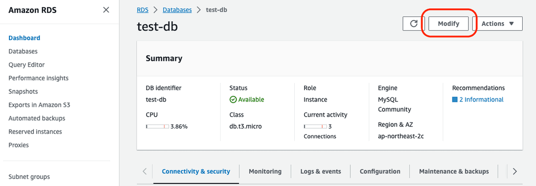The width and height of the screenshot is (536, 186).
Task: Click the Instance role value
Action: 315,100
